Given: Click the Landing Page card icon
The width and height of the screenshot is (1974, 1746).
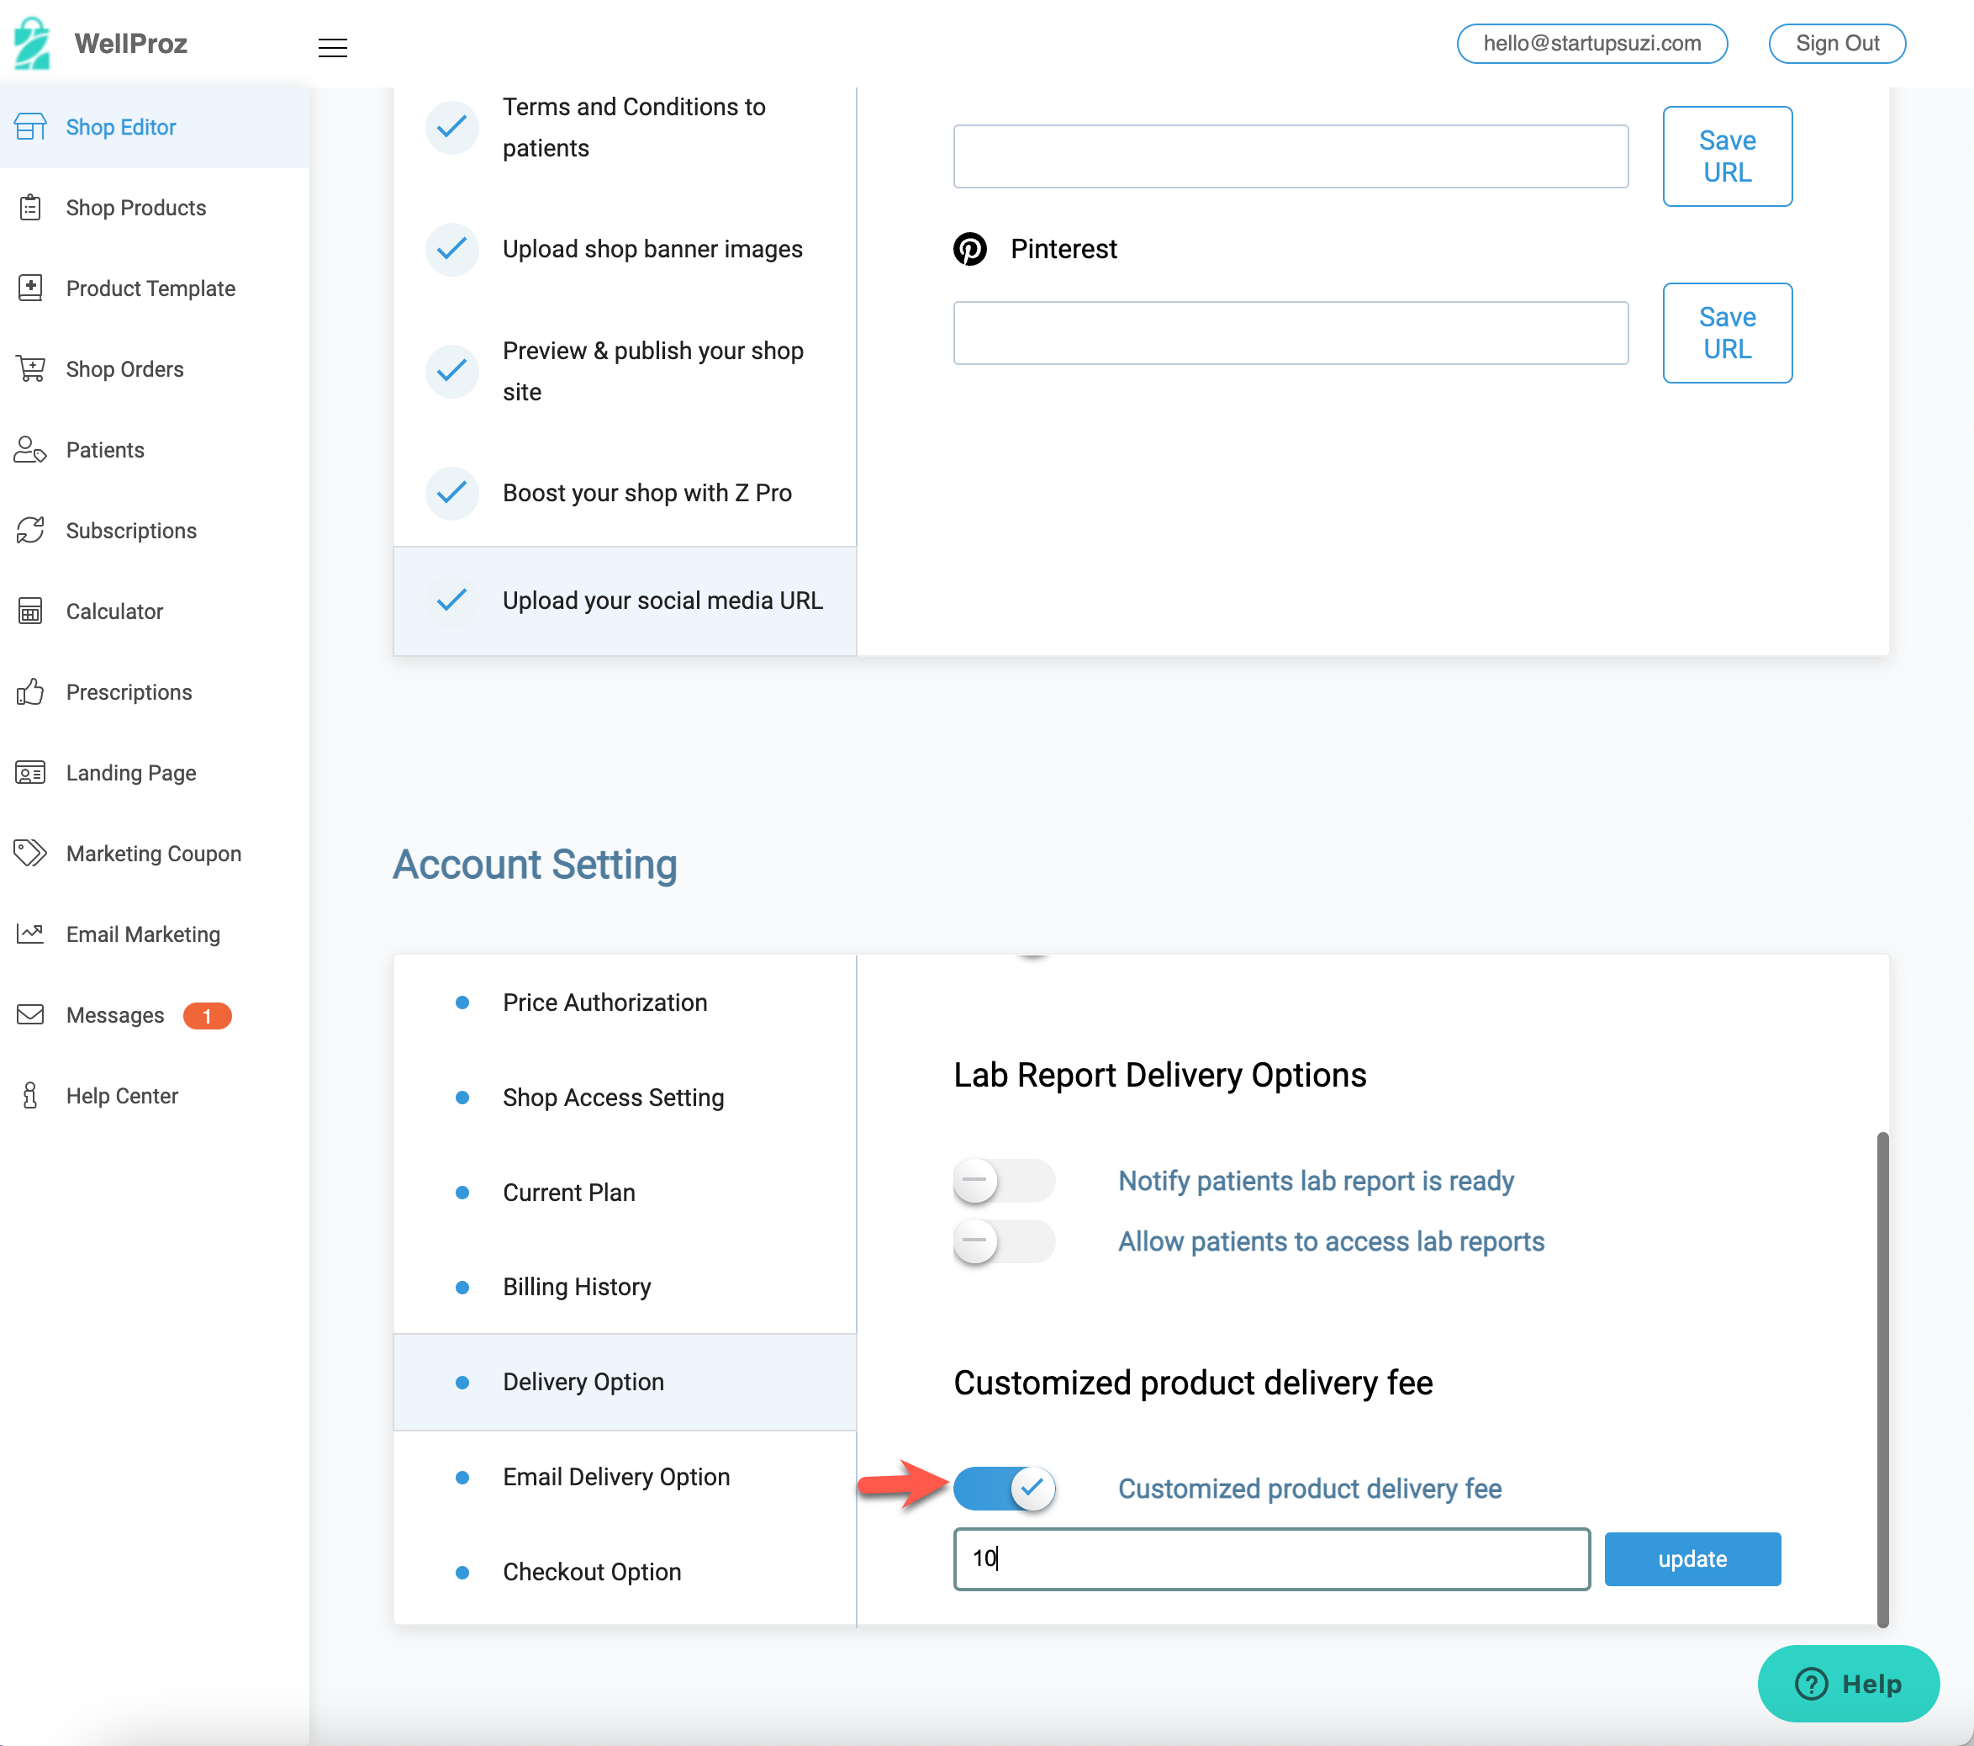Looking at the screenshot, I should (30, 773).
